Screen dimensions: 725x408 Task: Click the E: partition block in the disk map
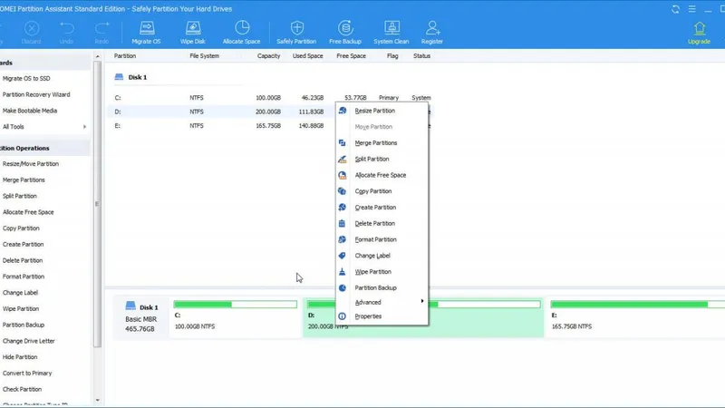pos(634,317)
